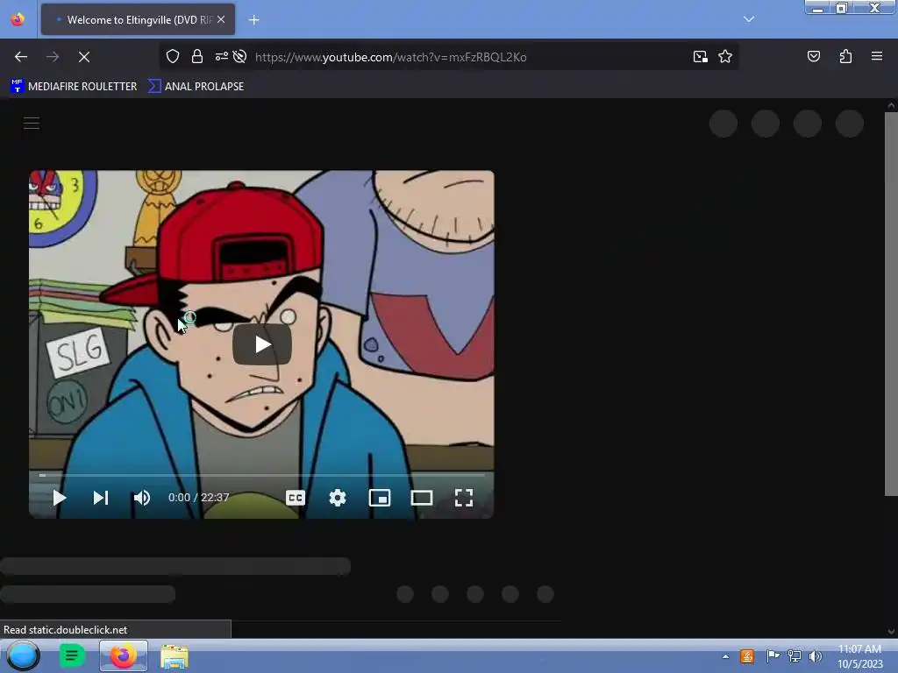The height and width of the screenshot is (673, 898).
Task: Save the page to Pocket
Action: (x=814, y=56)
